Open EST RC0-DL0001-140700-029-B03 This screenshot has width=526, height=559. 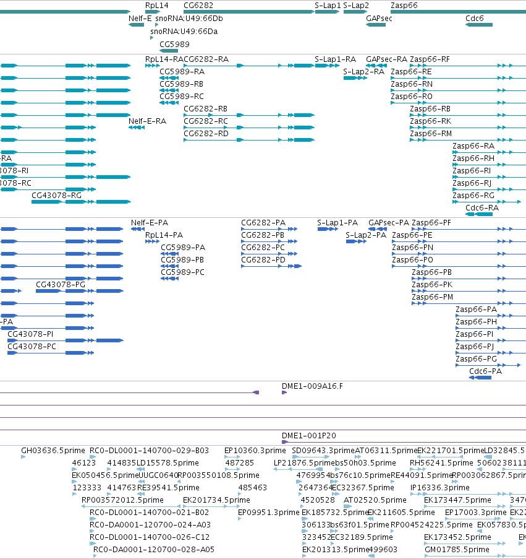coord(149,451)
